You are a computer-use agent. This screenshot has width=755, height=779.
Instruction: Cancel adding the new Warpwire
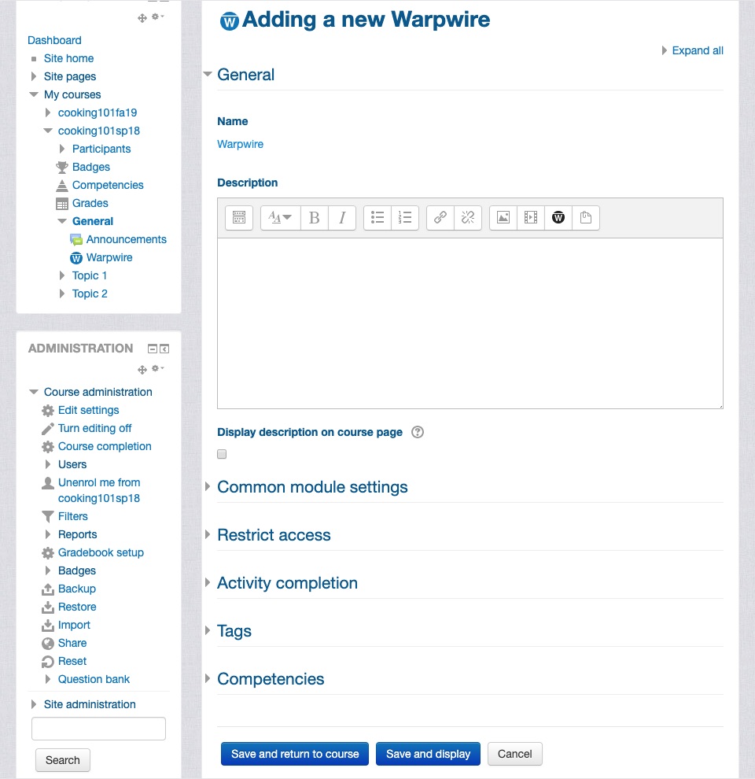tap(514, 754)
